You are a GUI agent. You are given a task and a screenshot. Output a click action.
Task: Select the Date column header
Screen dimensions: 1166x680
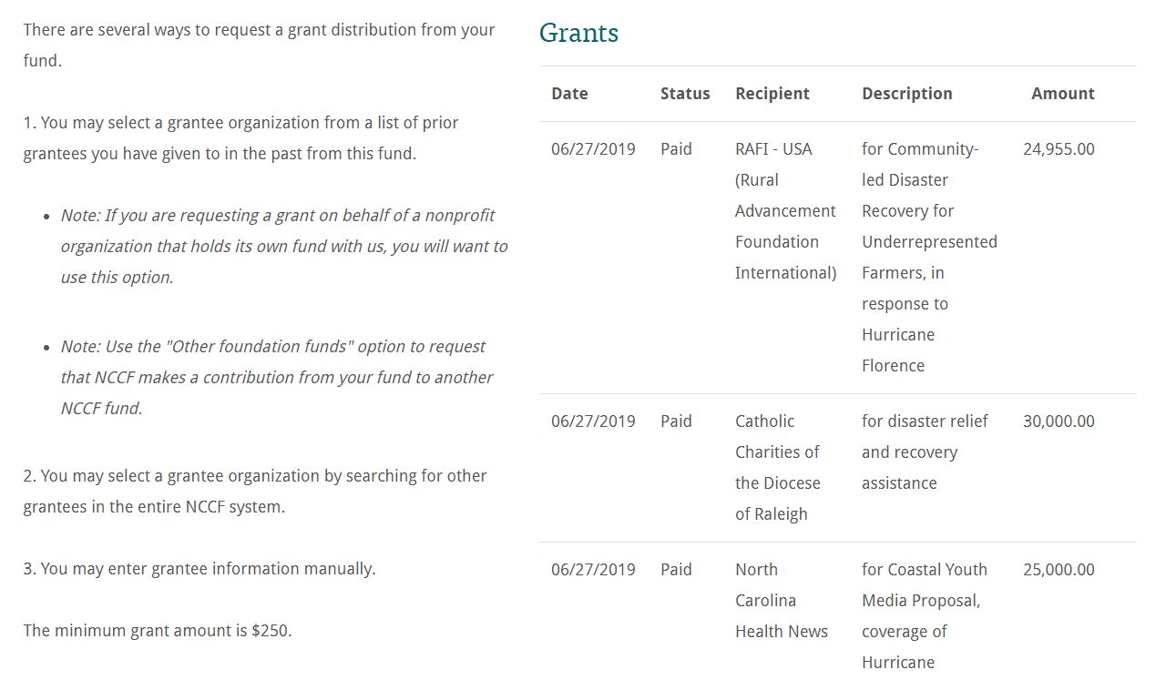tap(569, 94)
